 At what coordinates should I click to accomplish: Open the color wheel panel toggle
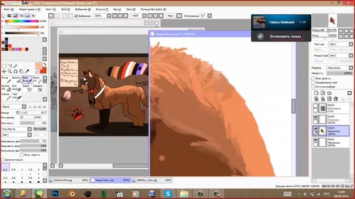pos(4,16)
